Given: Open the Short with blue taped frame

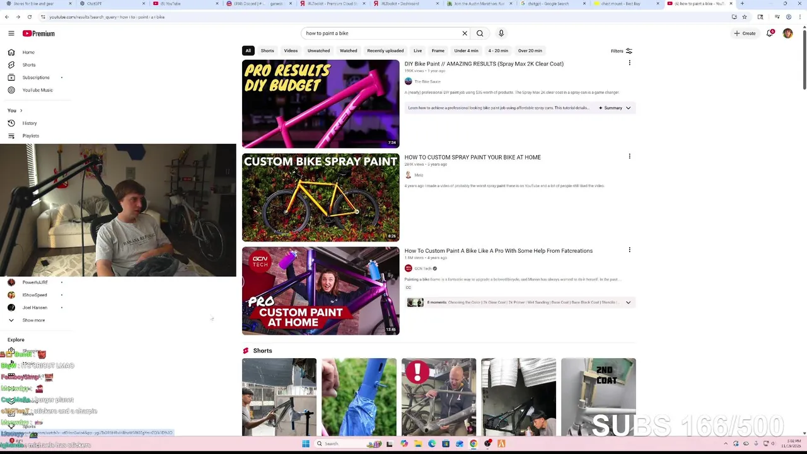Looking at the screenshot, I should pos(359,397).
